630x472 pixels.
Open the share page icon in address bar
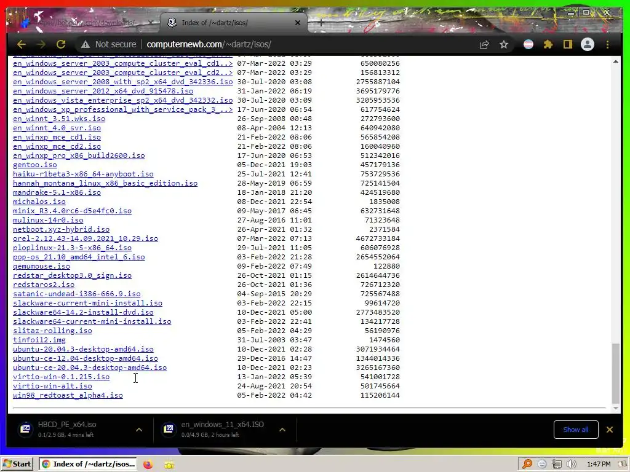(x=484, y=44)
